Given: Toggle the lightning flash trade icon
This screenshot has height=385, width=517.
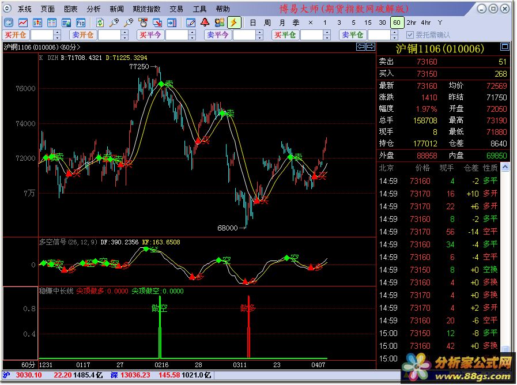Looking at the screenshot, I should click(234, 22).
